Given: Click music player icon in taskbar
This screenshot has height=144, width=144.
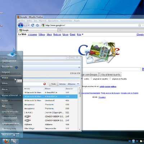Looking at the screenshot, I should 14,141.
